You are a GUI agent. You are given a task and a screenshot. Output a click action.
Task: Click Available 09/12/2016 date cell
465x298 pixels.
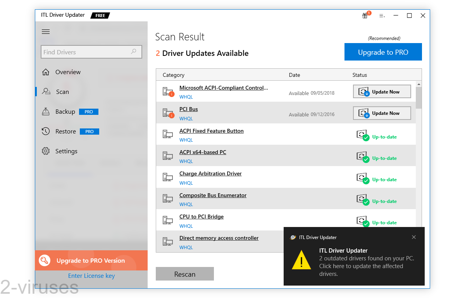pyautogui.click(x=312, y=114)
